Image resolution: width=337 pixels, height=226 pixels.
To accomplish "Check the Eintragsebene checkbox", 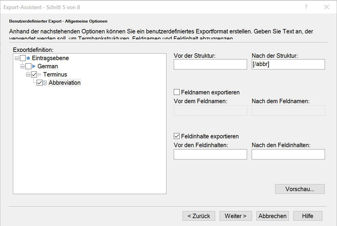I will (x=23, y=58).
